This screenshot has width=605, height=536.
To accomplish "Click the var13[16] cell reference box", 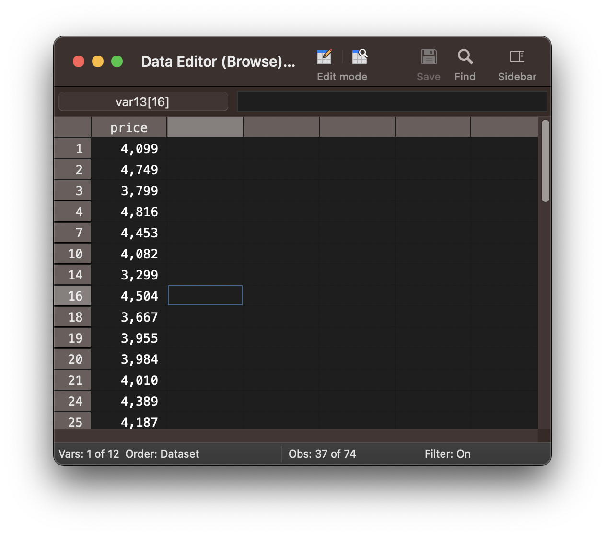I will (x=143, y=101).
